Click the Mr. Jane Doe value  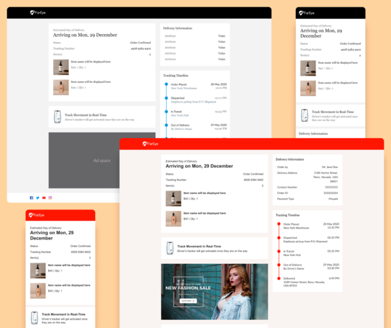pos(330,167)
